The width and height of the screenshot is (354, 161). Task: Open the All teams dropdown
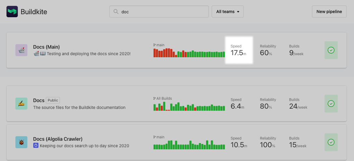pos(228,11)
